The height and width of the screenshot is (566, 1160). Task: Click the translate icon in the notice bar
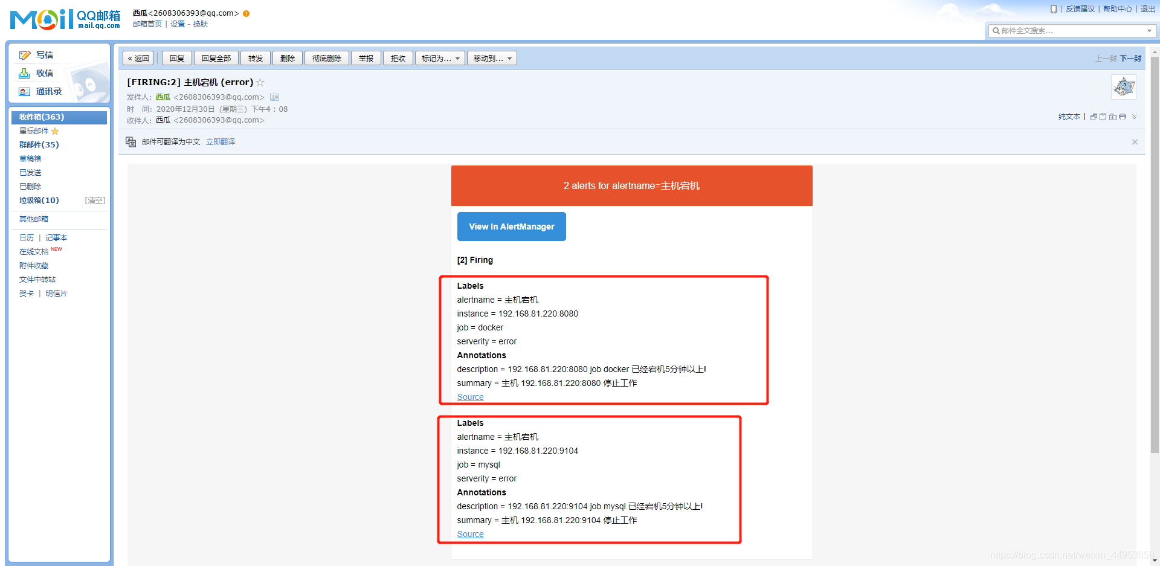(x=130, y=141)
